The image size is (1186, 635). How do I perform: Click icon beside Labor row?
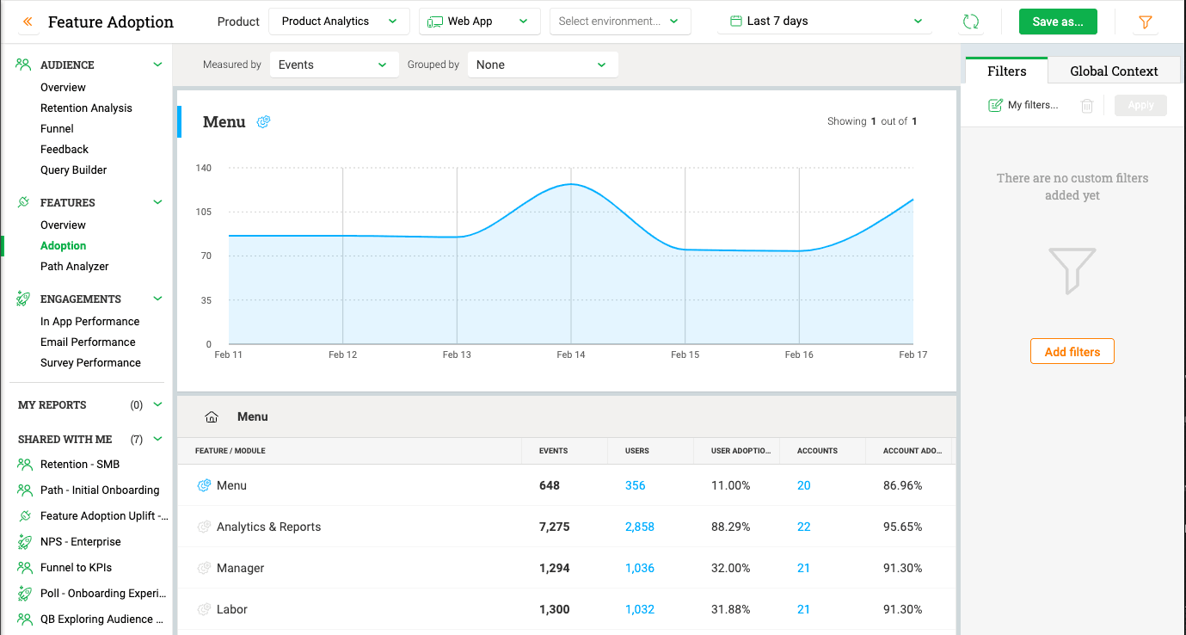click(x=204, y=609)
